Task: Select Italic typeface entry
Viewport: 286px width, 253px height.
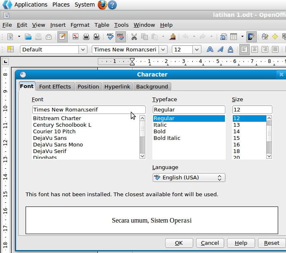Action: pos(189,125)
